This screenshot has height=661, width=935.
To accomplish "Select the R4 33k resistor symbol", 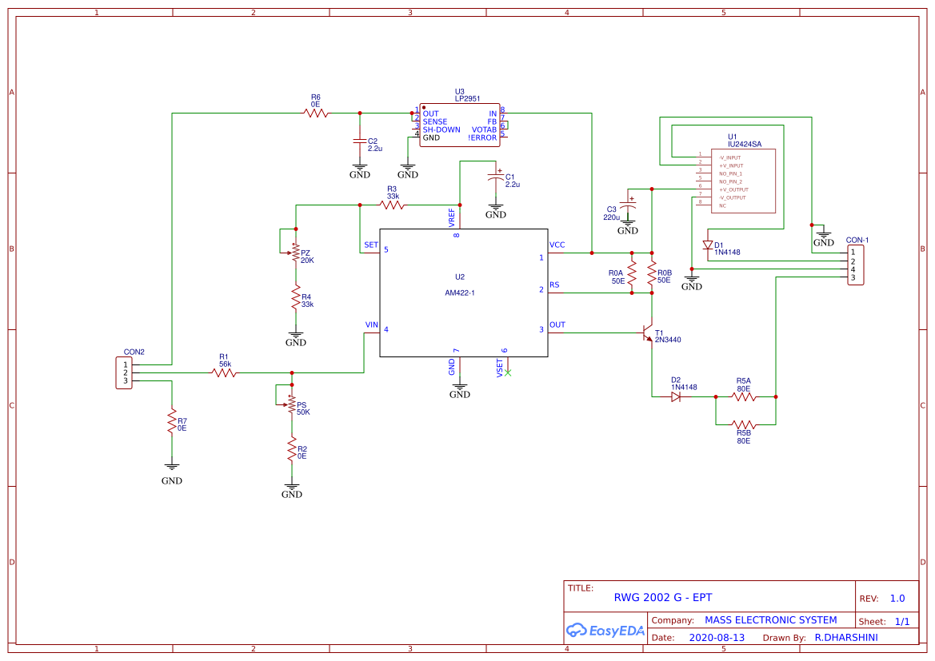I will pos(295,297).
